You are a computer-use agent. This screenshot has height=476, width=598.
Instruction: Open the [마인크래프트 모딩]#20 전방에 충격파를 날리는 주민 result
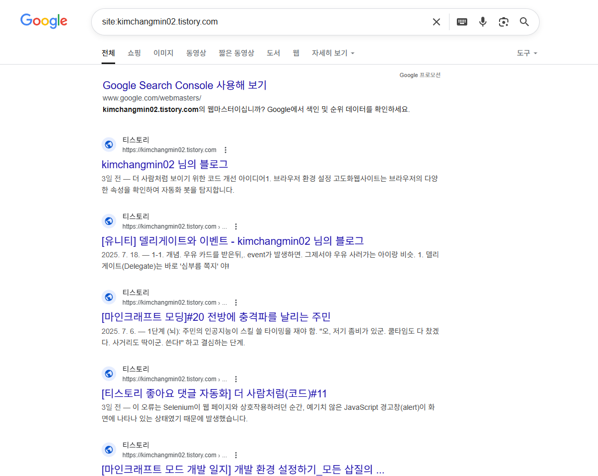pyautogui.click(x=216, y=317)
